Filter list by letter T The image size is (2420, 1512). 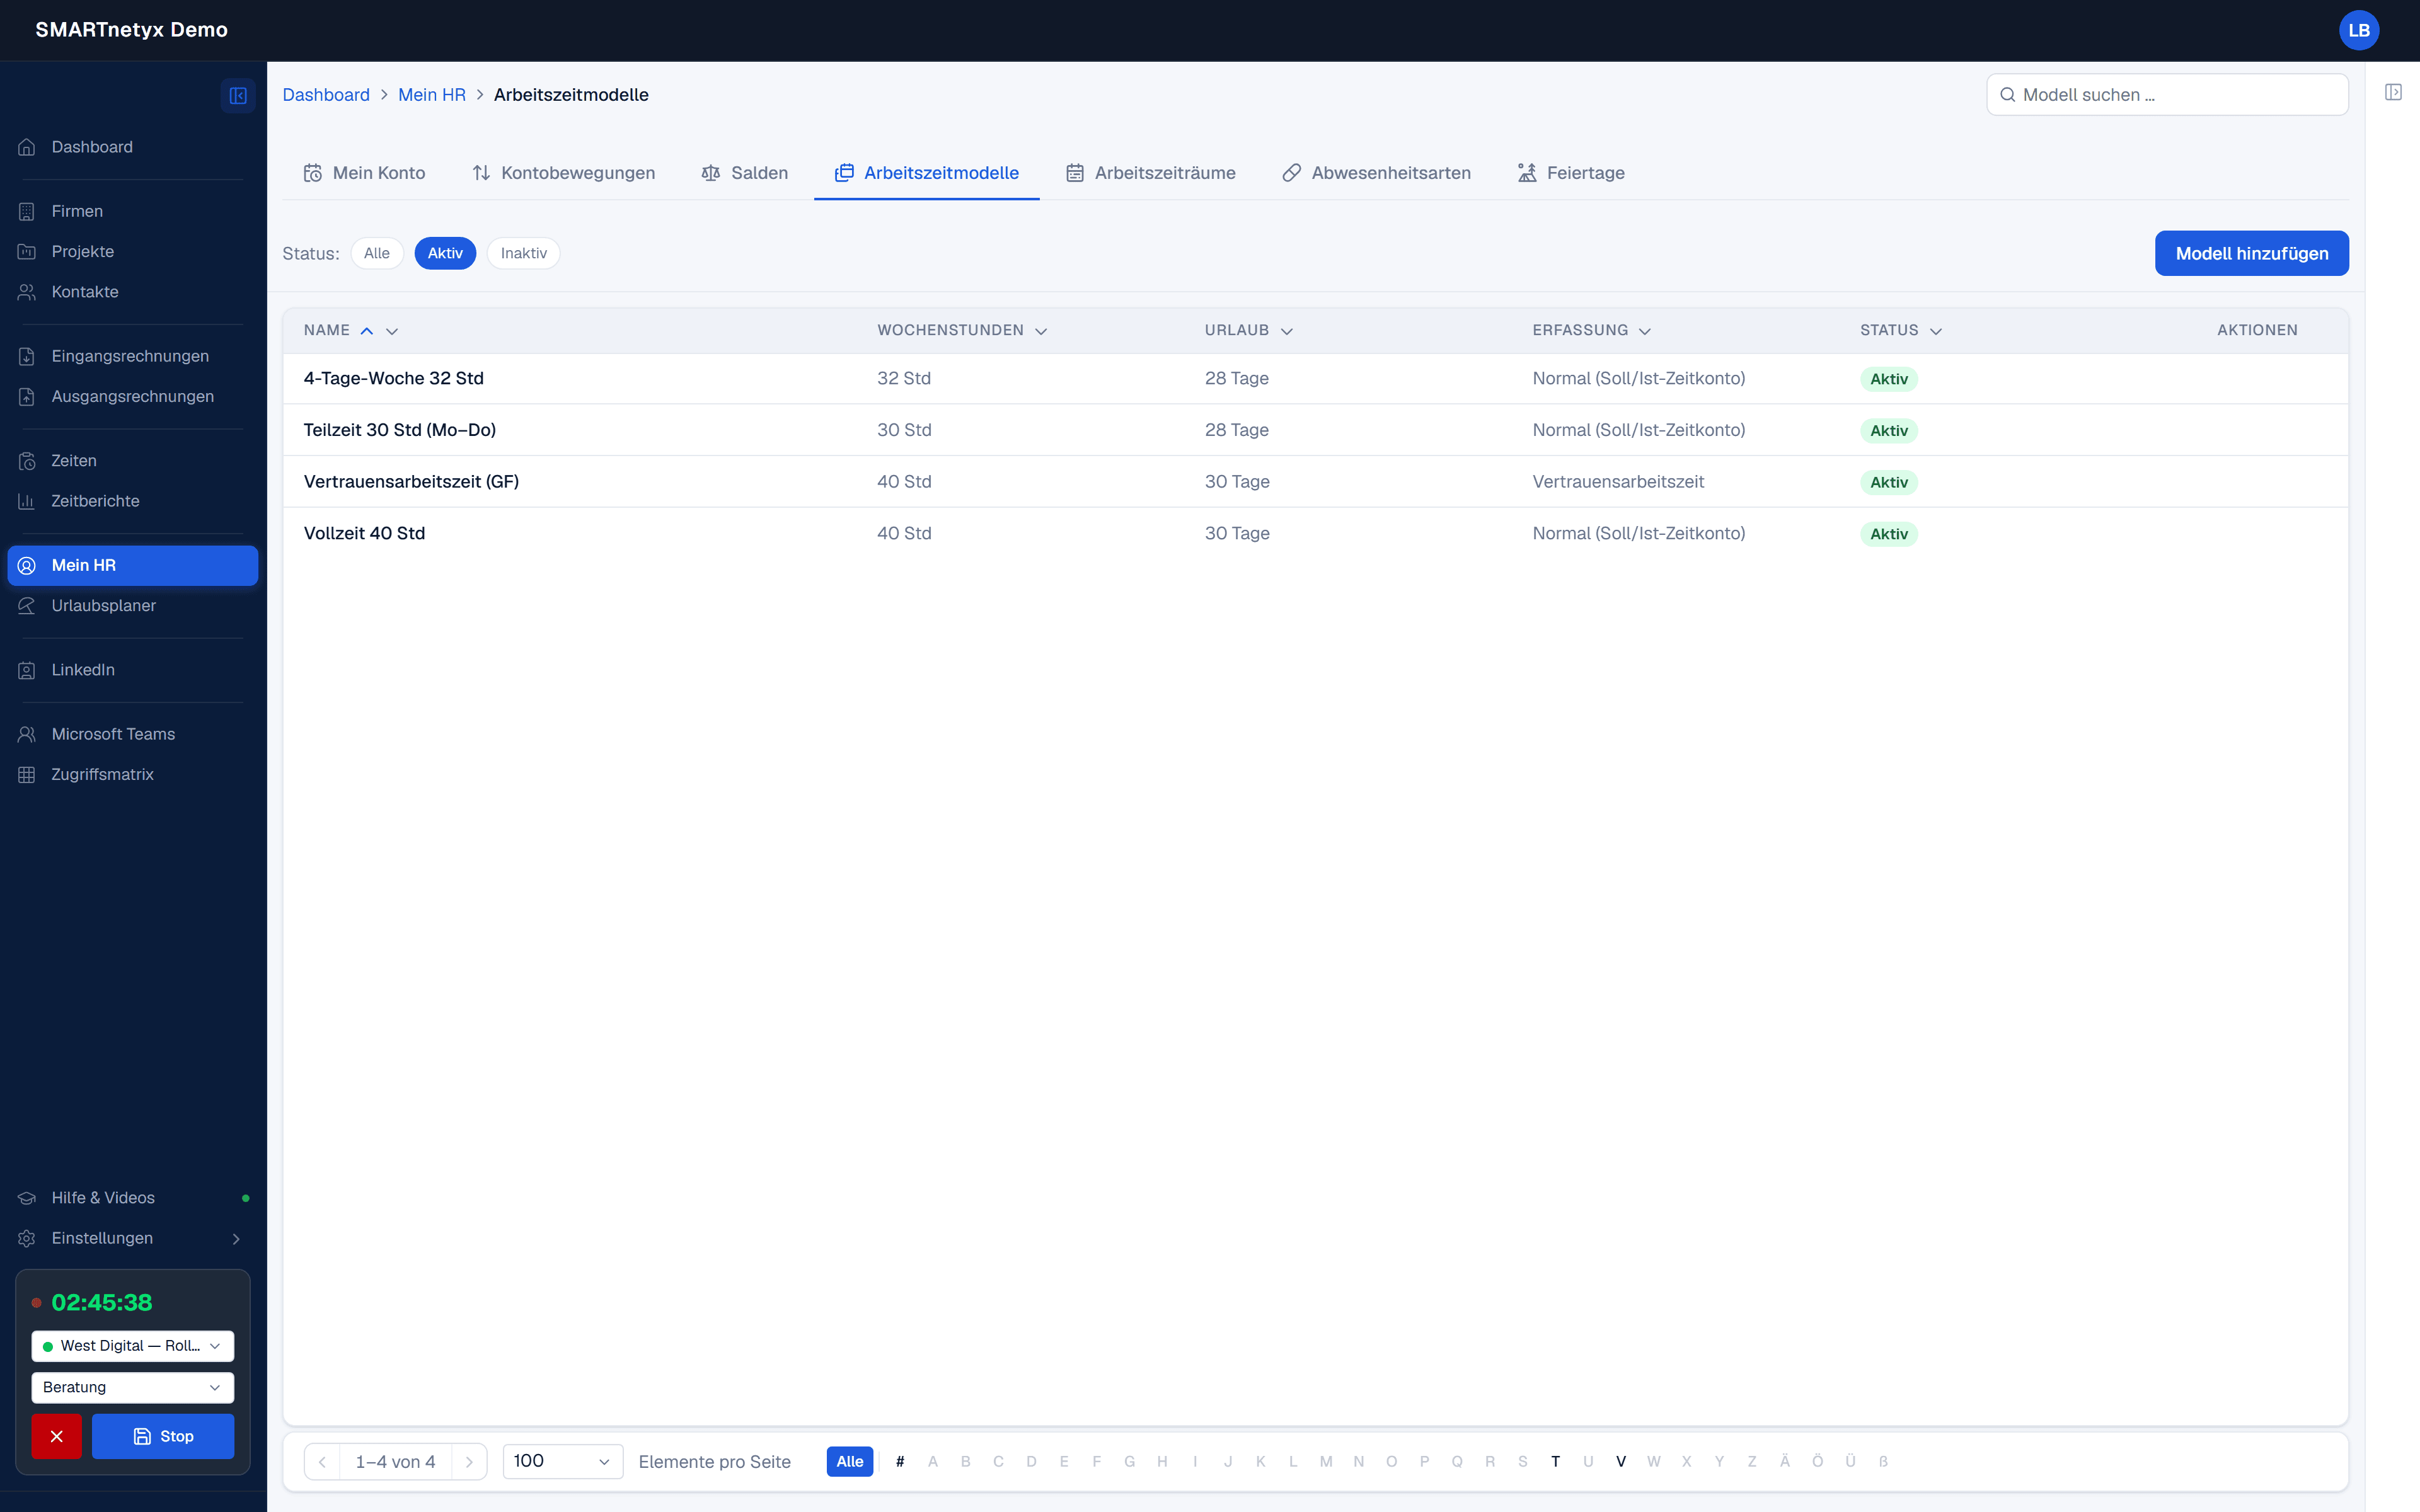click(1555, 1462)
